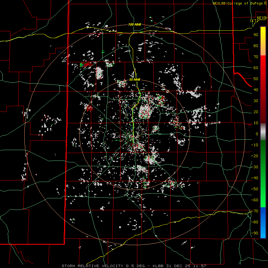Viewport: 268px width, 268px height.
Task: Select the 90 value on the velocity scale
Action: [256, 35]
